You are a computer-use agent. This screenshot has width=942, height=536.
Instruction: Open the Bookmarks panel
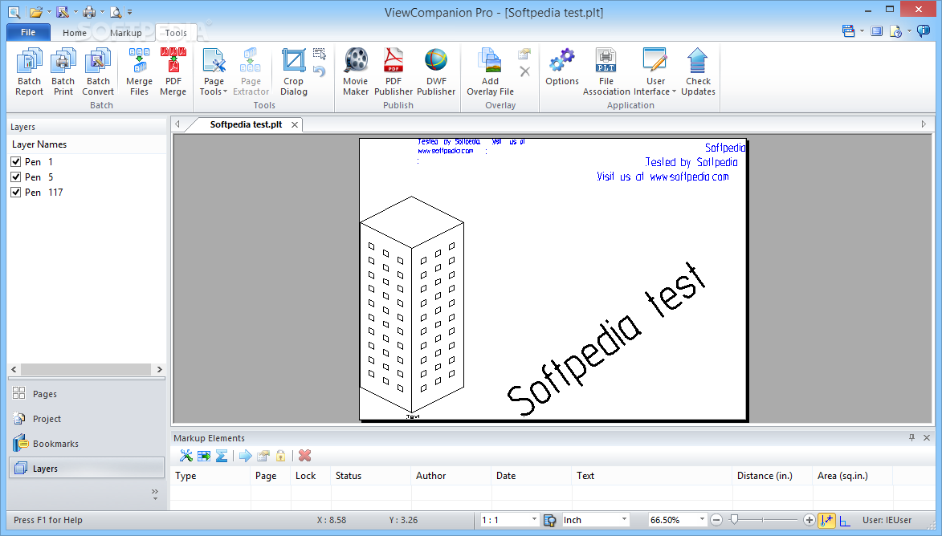(87, 444)
